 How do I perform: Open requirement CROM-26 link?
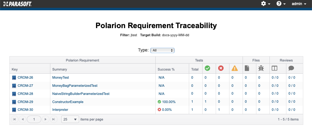[x=25, y=77]
